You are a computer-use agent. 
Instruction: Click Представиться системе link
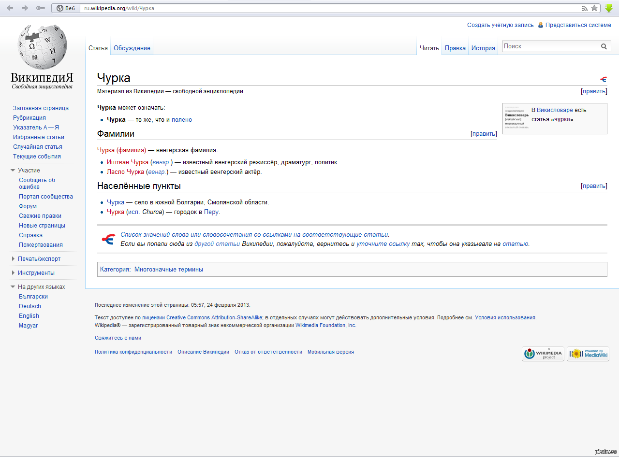click(578, 25)
